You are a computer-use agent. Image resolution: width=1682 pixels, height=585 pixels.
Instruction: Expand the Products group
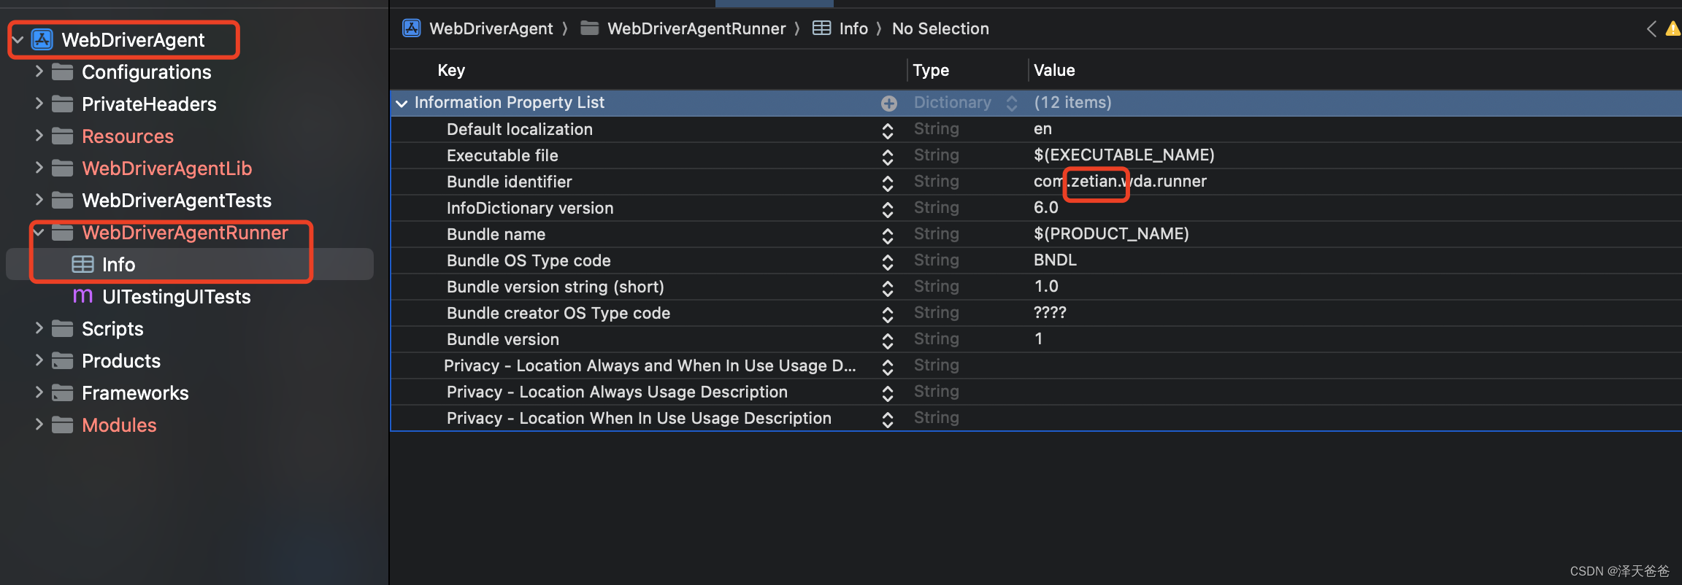coord(39,360)
